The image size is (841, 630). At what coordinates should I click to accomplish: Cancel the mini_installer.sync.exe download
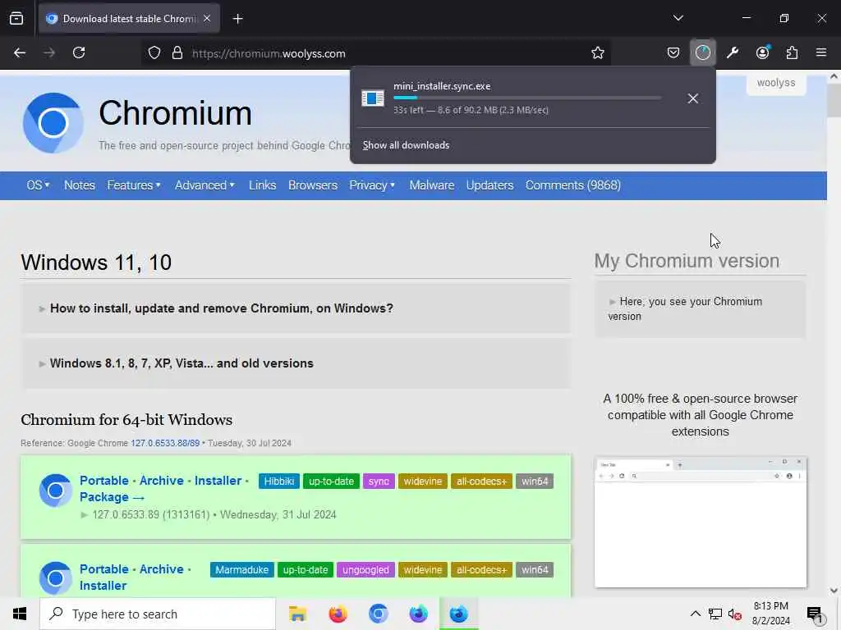coord(692,98)
